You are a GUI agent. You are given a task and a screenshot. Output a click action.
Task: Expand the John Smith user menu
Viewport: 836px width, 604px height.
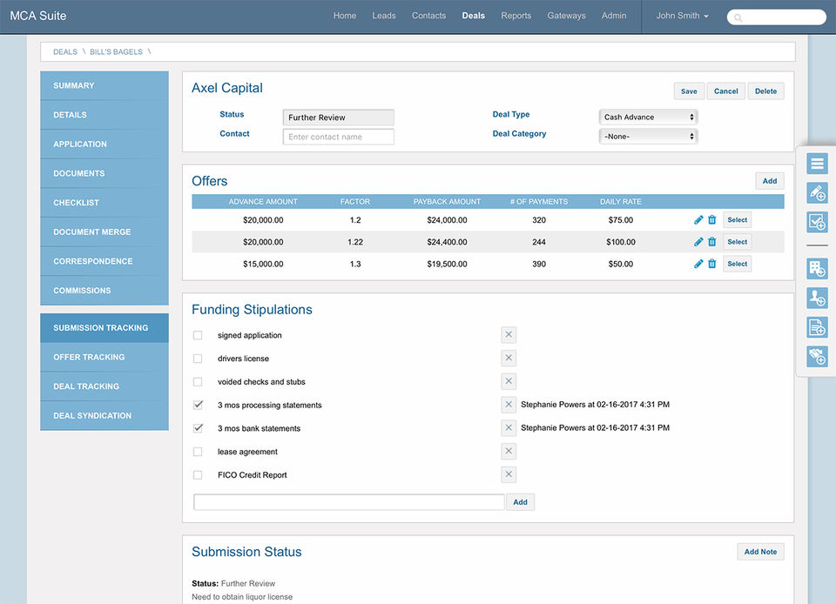coord(682,16)
